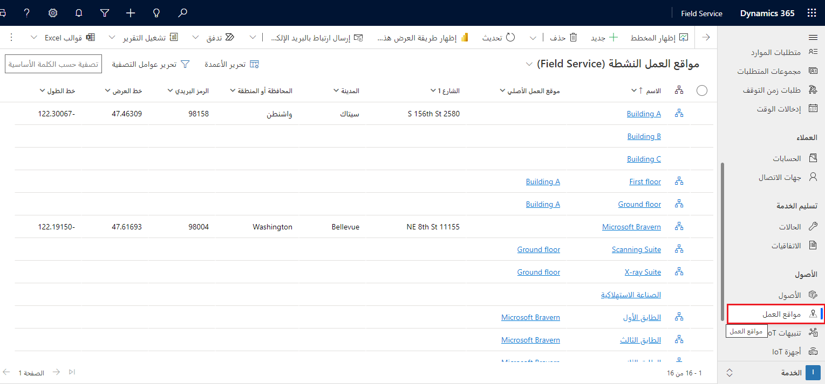Open the view selector chevron beside مواقع العمل النشطة
Viewport: 825px width, 384px height.
[529, 64]
